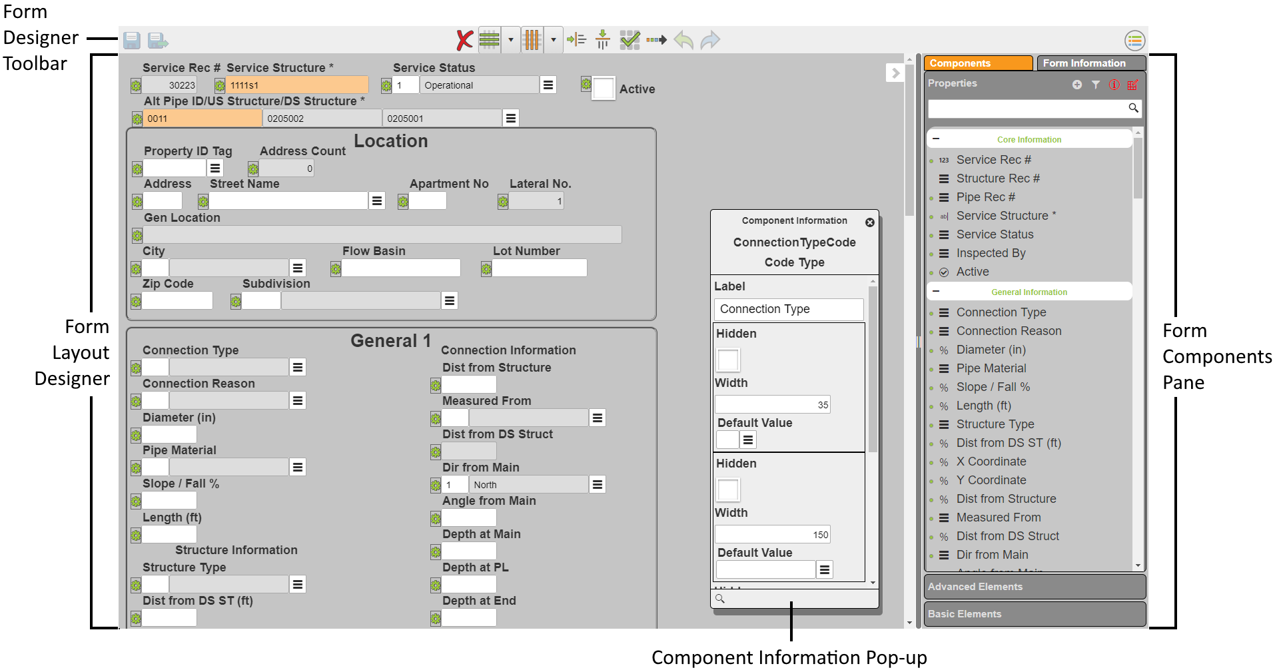Click the Width field showing 150
This screenshot has height=672, width=1275.
point(773,535)
